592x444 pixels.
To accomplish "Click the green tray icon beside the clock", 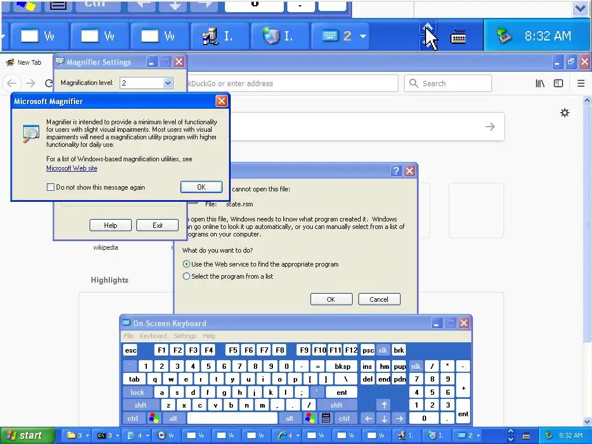I will [x=549, y=435].
